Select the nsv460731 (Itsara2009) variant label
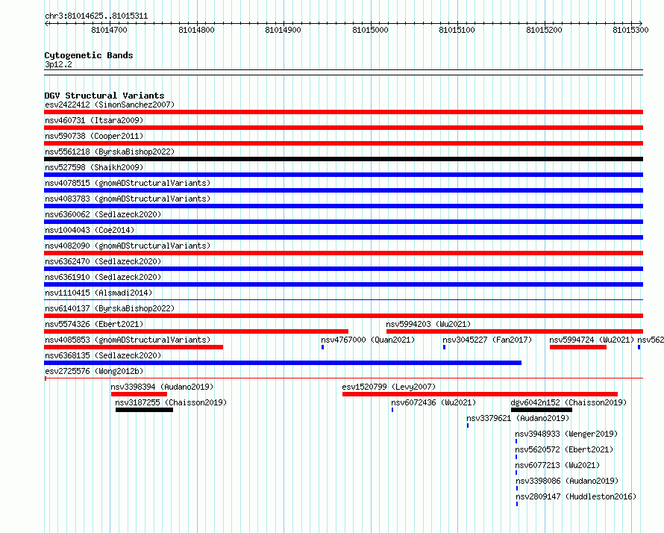The width and height of the screenshot is (664, 533). click(x=94, y=120)
